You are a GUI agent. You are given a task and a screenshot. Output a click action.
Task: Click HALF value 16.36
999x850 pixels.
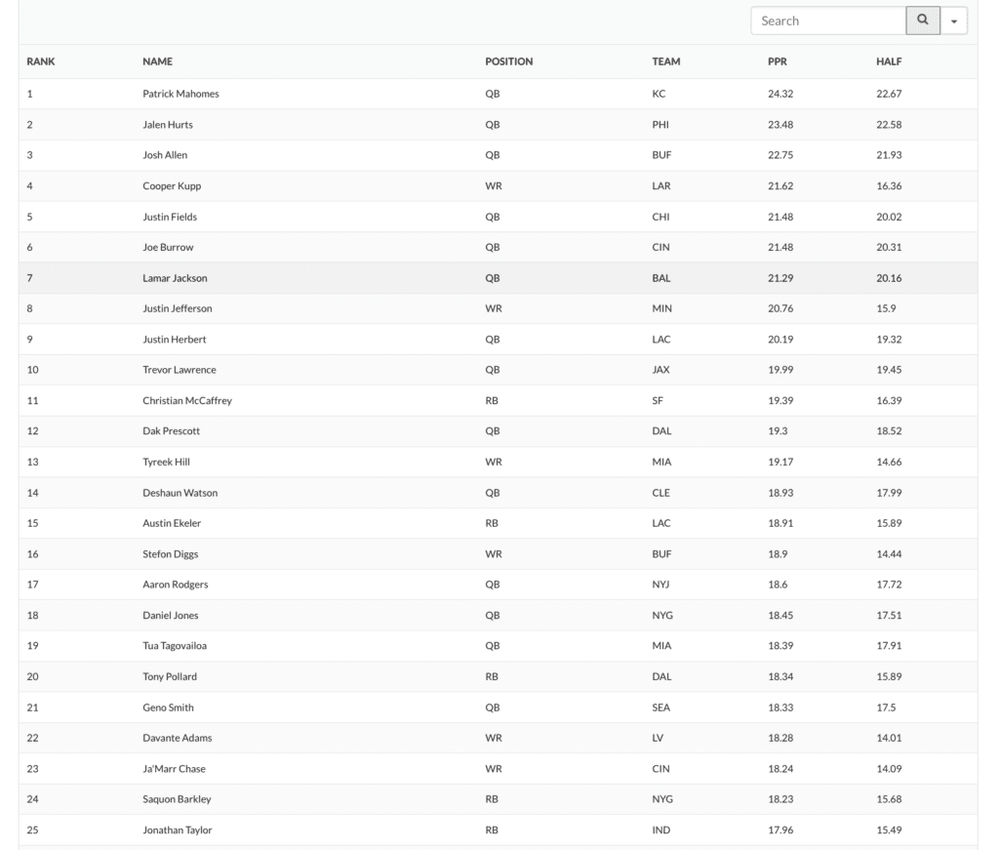889,186
